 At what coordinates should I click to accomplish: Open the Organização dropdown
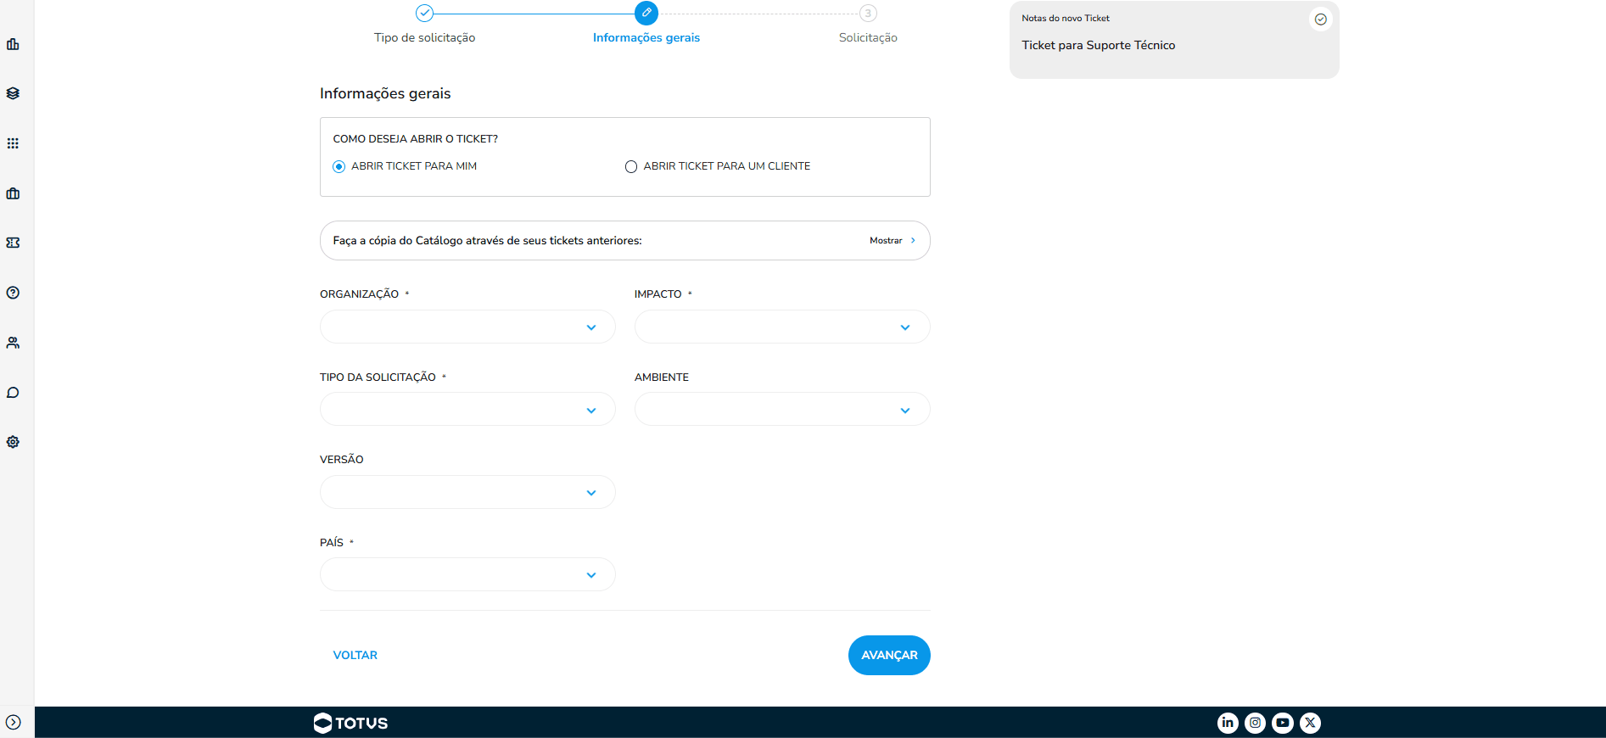coord(467,327)
